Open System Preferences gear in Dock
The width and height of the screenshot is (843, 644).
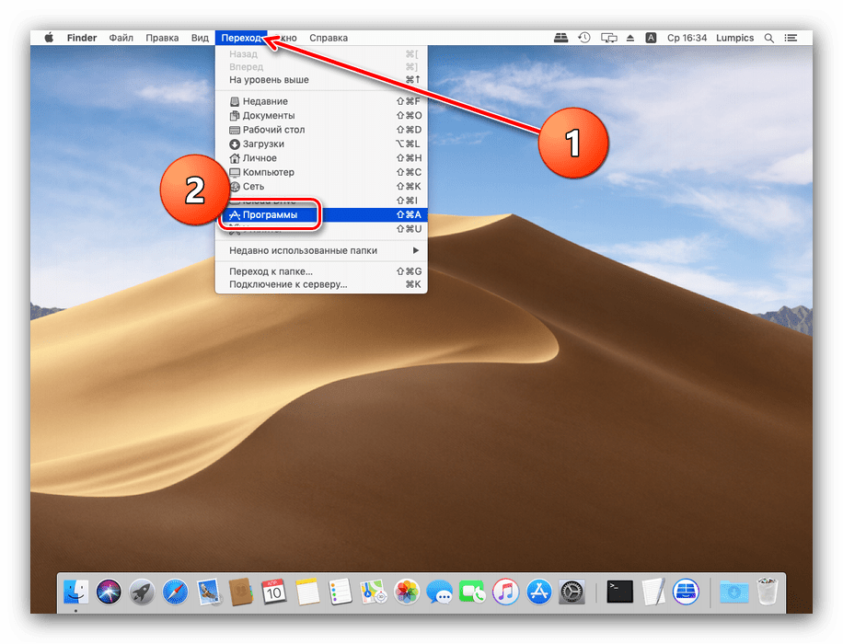pos(572,592)
